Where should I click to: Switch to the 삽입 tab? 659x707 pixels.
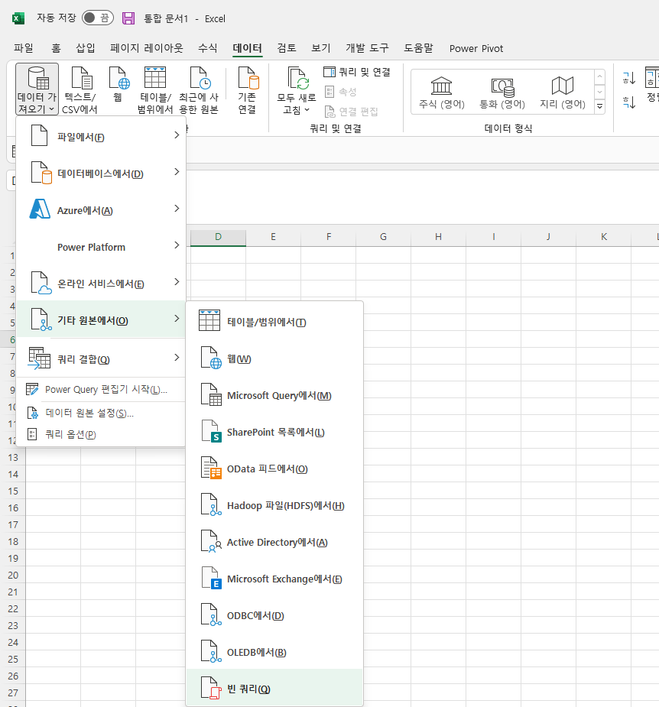(x=86, y=48)
